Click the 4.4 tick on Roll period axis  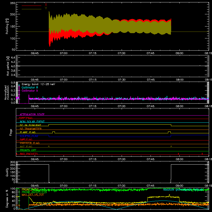(13, 58)
